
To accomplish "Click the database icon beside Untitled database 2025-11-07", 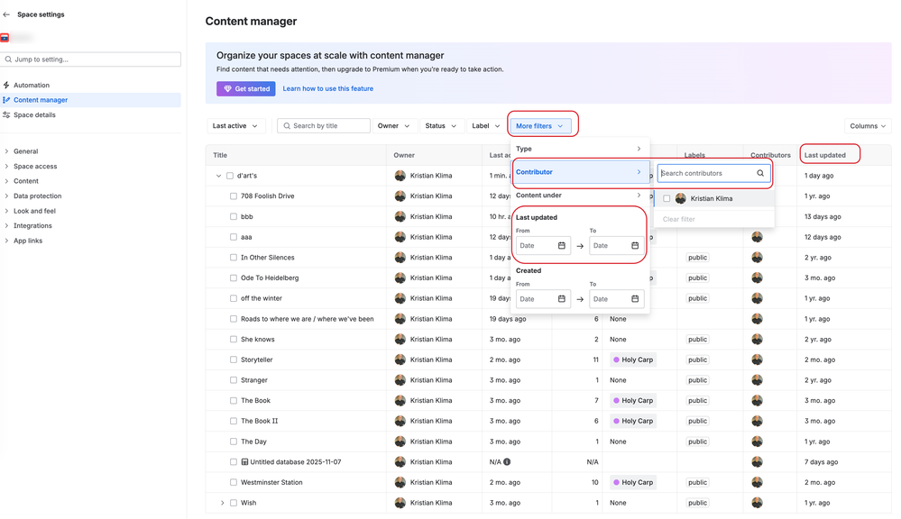I will pyautogui.click(x=244, y=461).
